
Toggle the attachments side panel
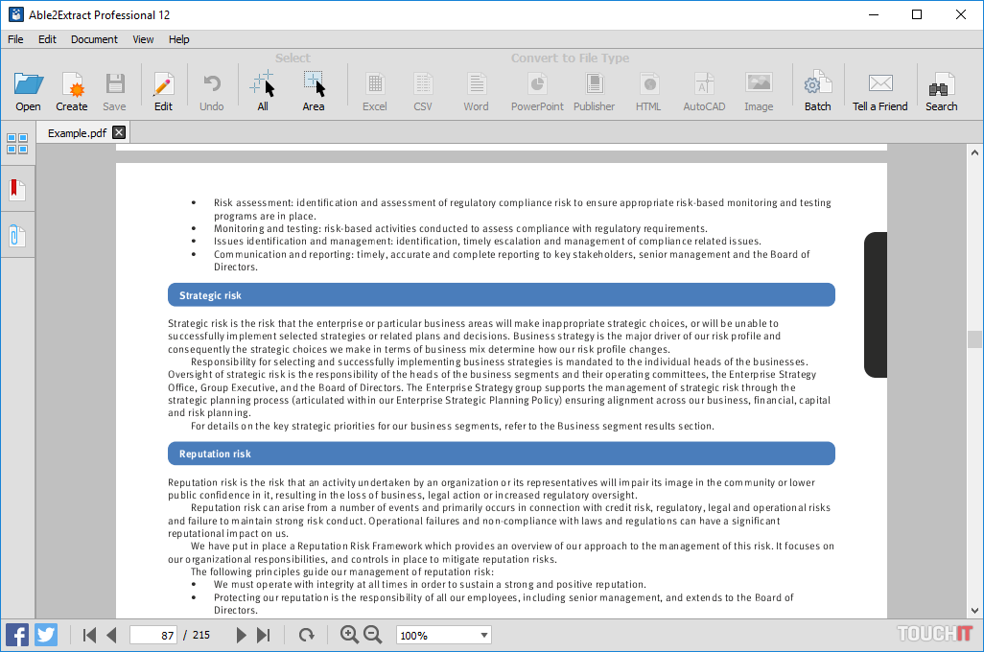click(17, 235)
